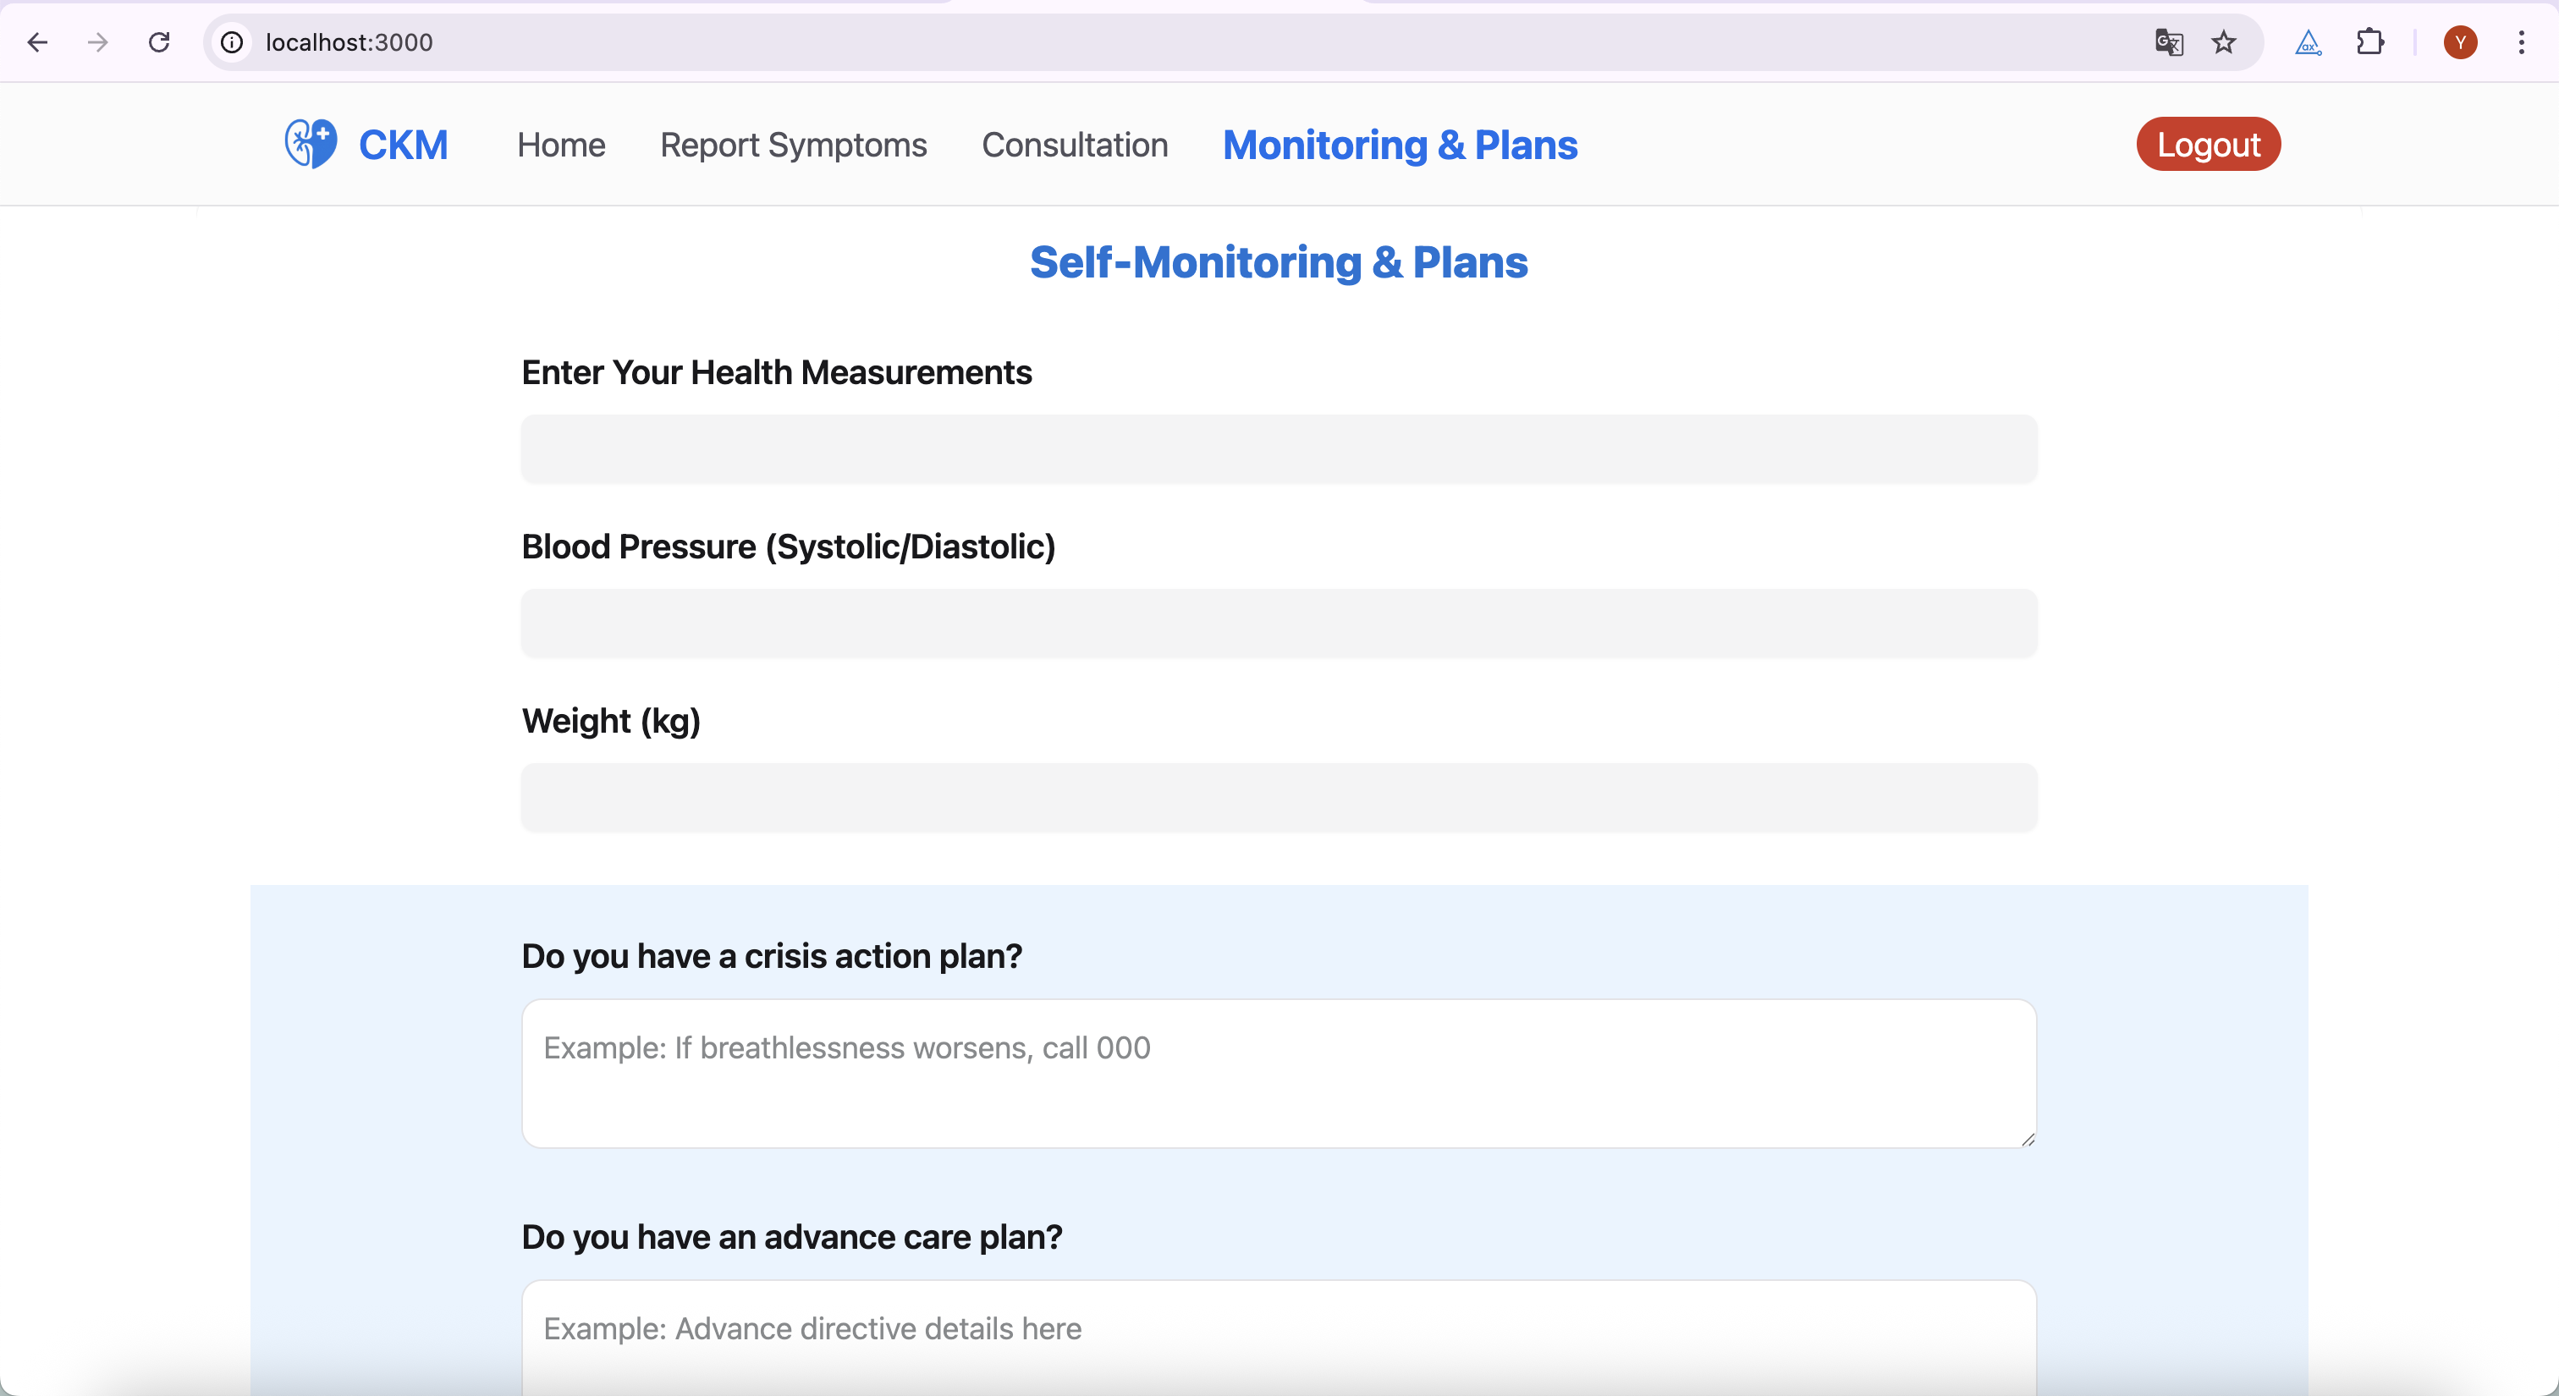Click the triangular extension icon in toolbar
Screen dimensions: 2559x1396
click(x=2308, y=41)
